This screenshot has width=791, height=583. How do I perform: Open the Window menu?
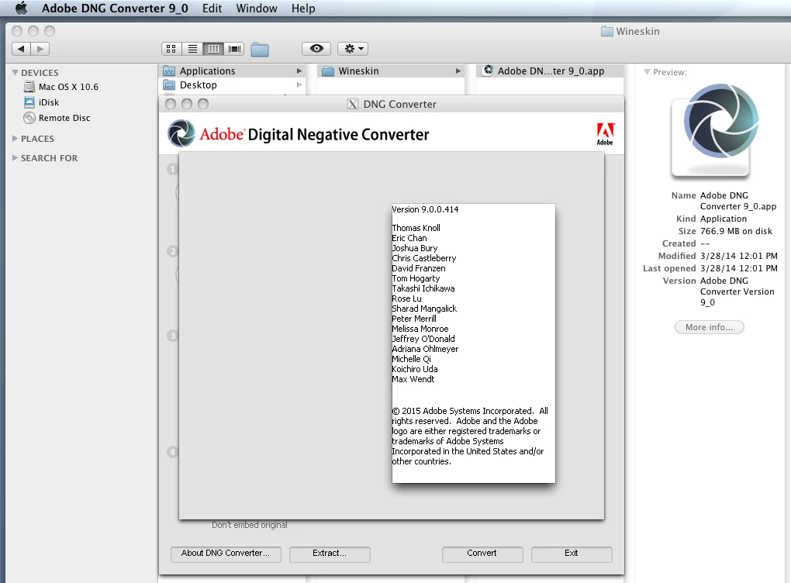tap(256, 8)
